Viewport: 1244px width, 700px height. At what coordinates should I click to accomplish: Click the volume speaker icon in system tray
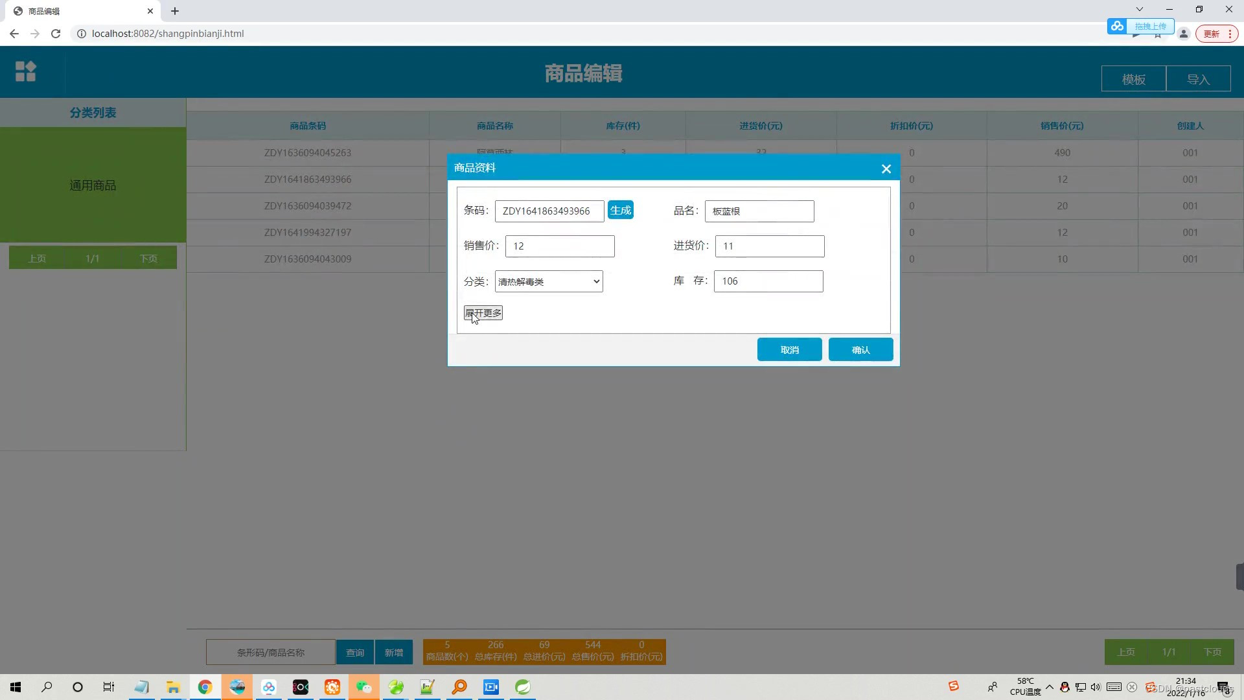pos(1096,688)
